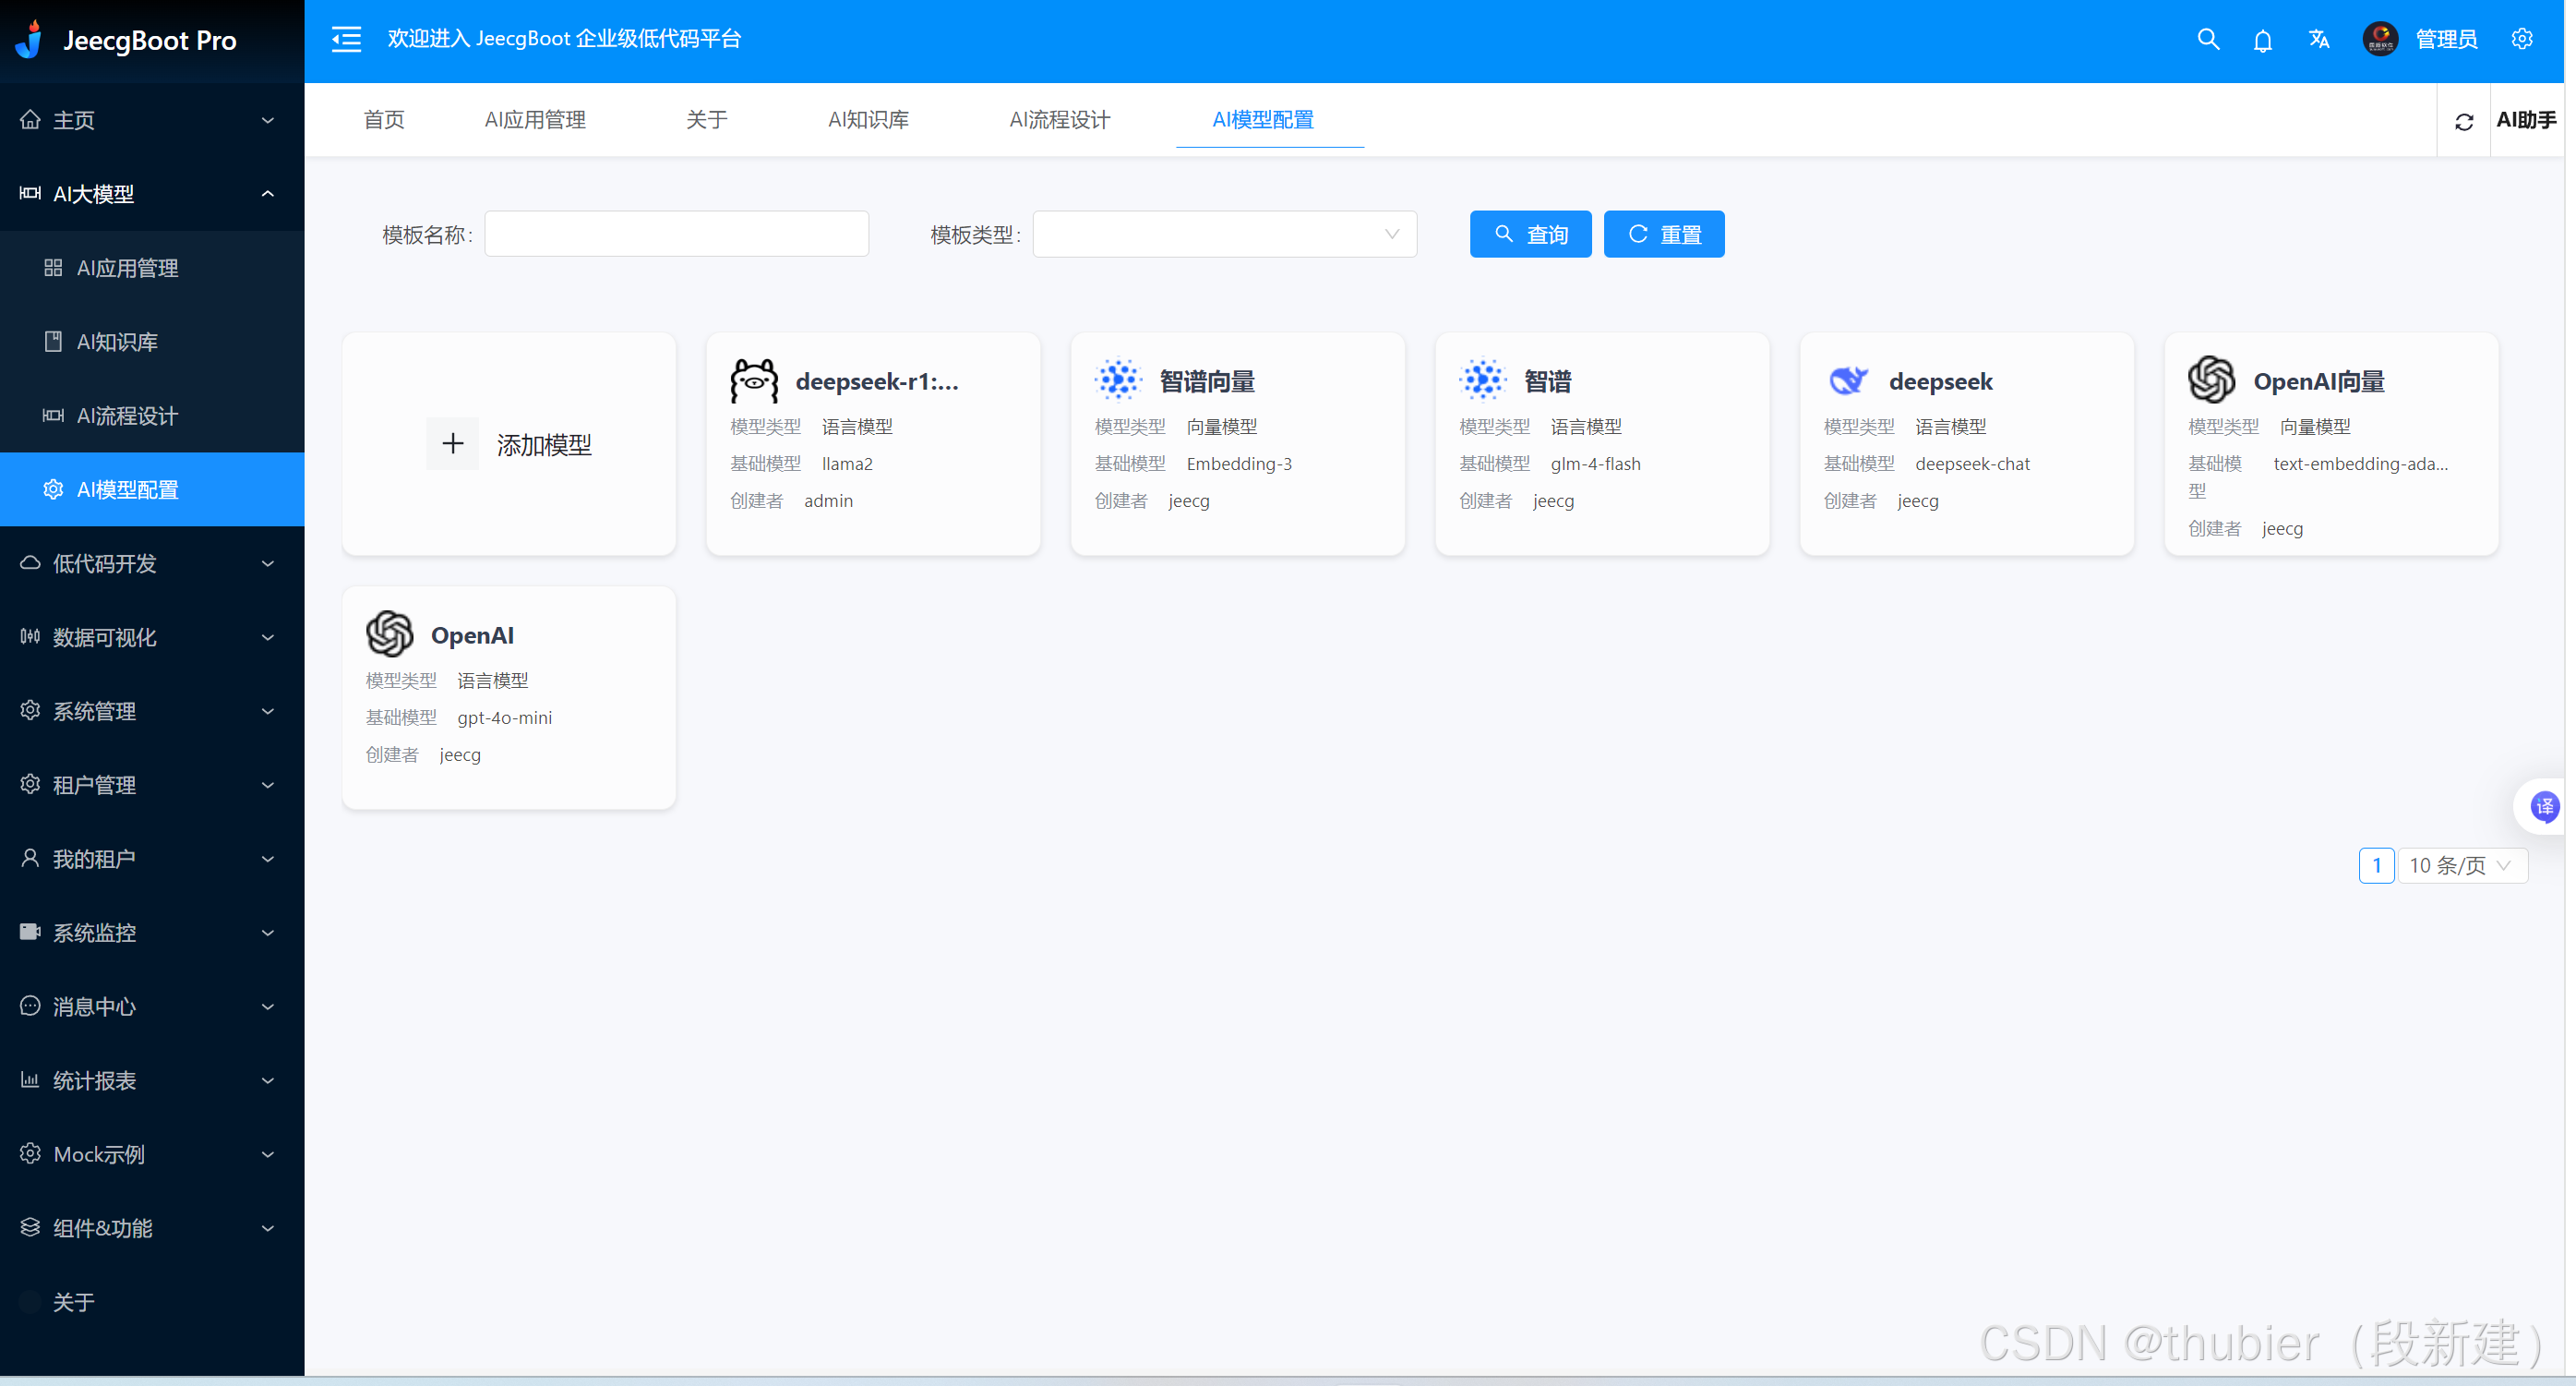Click the plus icon to add model

click(x=453, y=443)
